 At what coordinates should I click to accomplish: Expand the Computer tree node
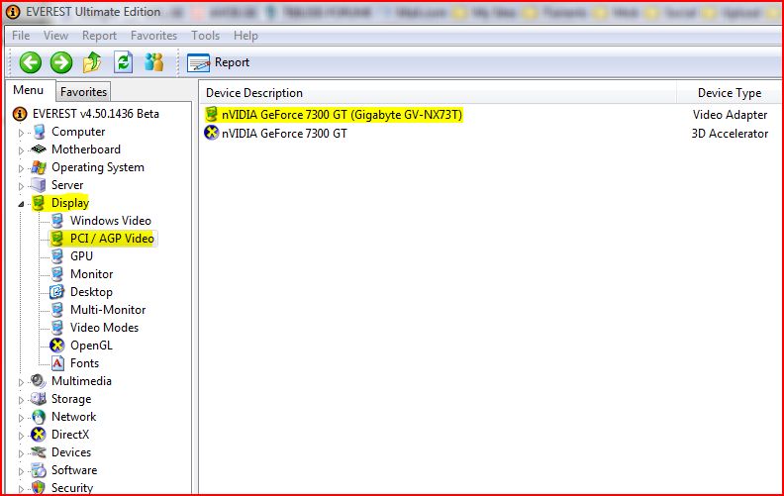[x=21, y=133]
